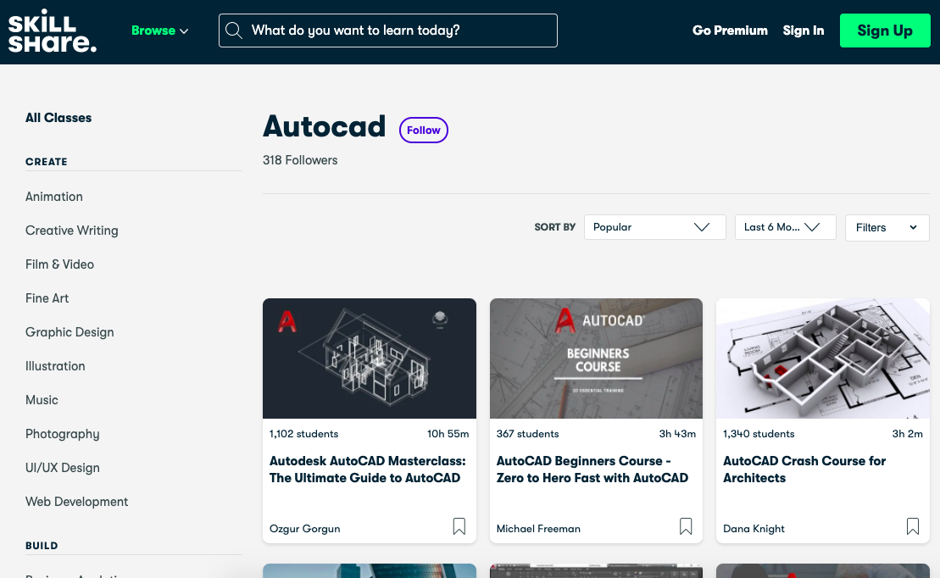Image resolution: width=940 pixels, height=578 pixels.
Task: Open 'Autodesk AutoCAD Masterclass' class title
Action: [x=368, y=470]
